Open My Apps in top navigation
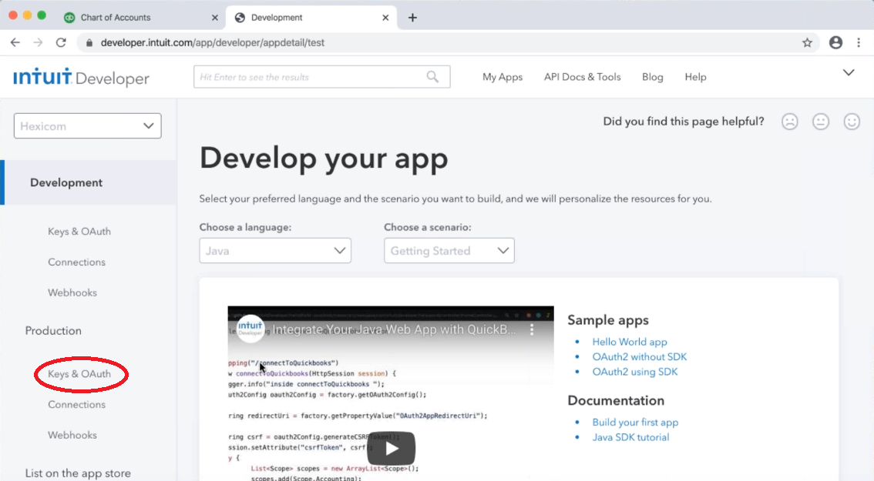Viewport: 874px width, 481px height. click(503, 77)
